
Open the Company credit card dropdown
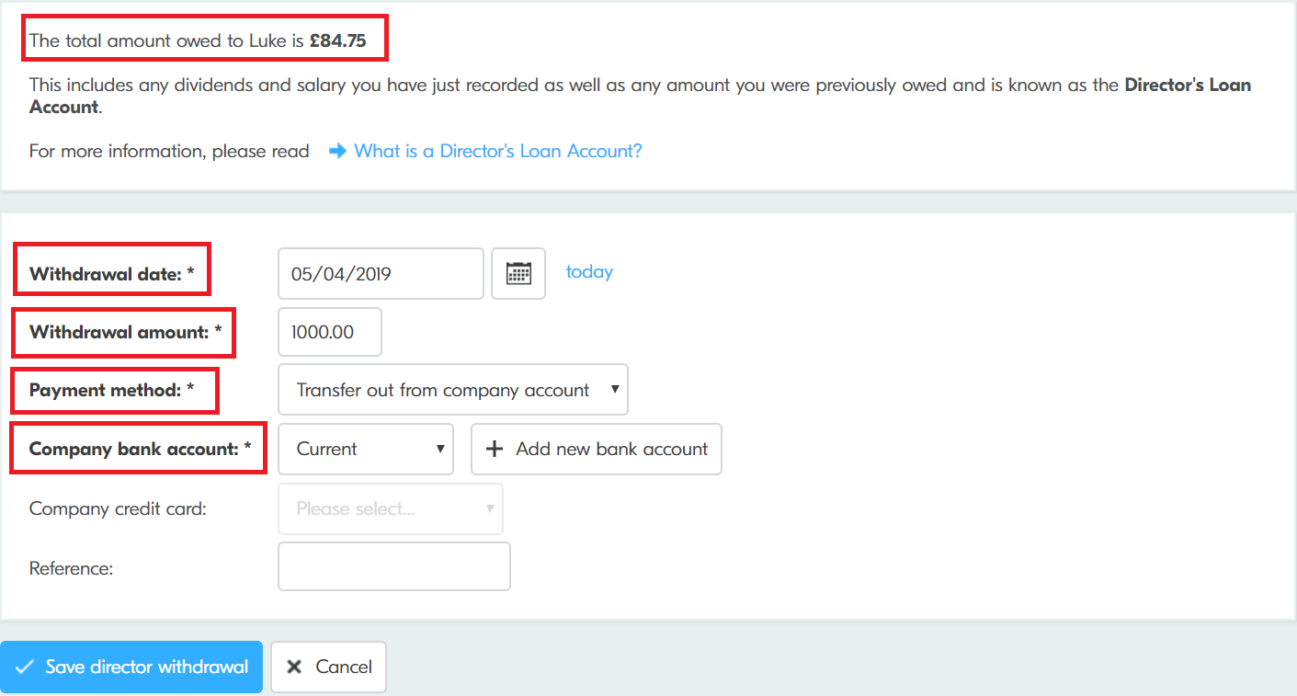(391, 508)
